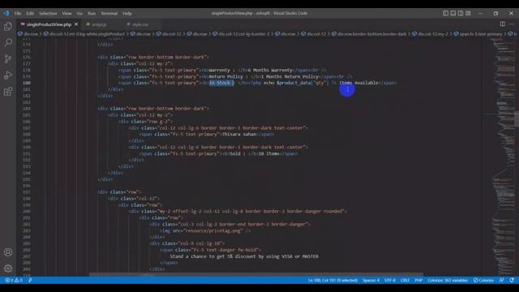Click line number 180 in gutter
The height and width of the screenshot is (292, 519).
[x=27, y=83]
